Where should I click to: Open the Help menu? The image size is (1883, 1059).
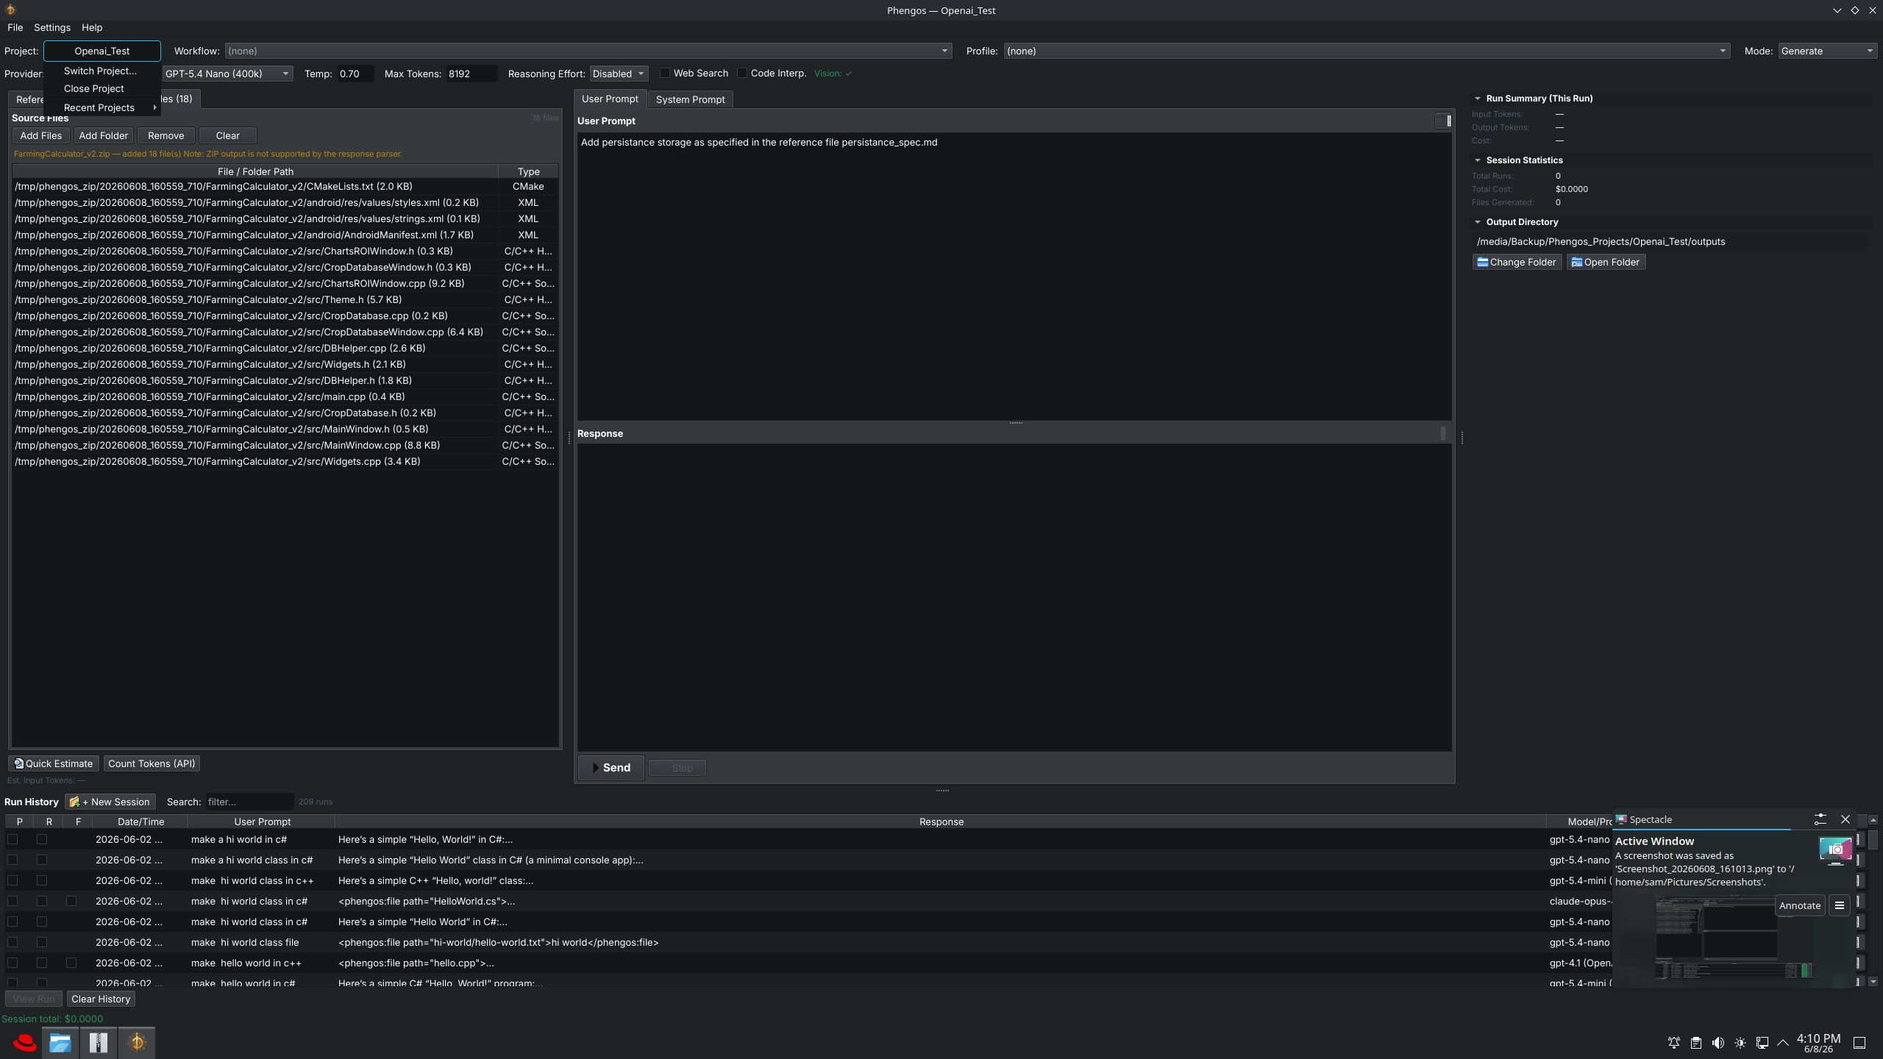pos(92,27)
